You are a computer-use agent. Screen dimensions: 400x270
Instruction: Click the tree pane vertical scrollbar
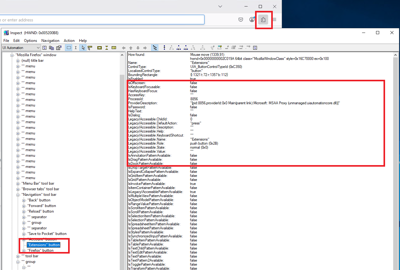pyautogui.click(x=122, y=161)
